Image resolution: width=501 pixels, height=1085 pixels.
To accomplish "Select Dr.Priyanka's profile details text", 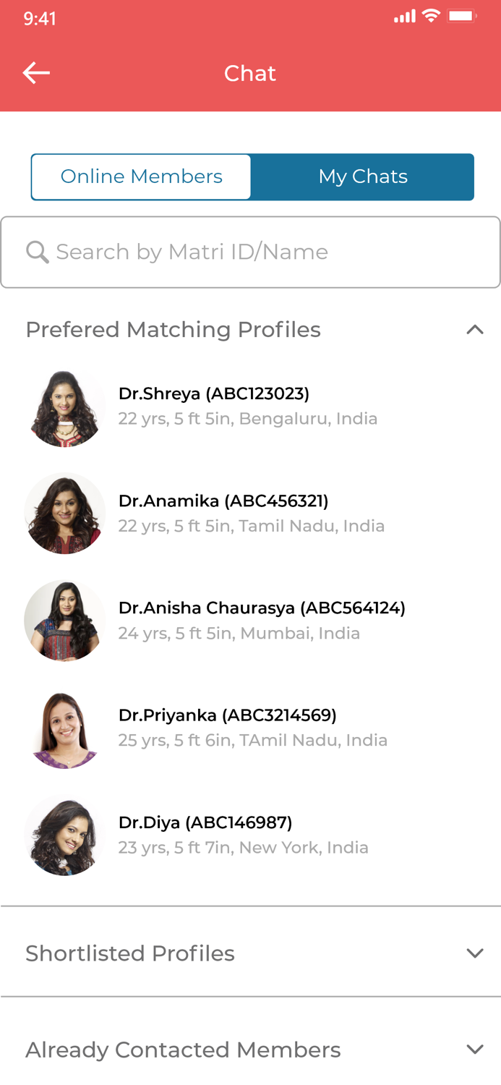I will pyautogui.click(x=253, y=740).
